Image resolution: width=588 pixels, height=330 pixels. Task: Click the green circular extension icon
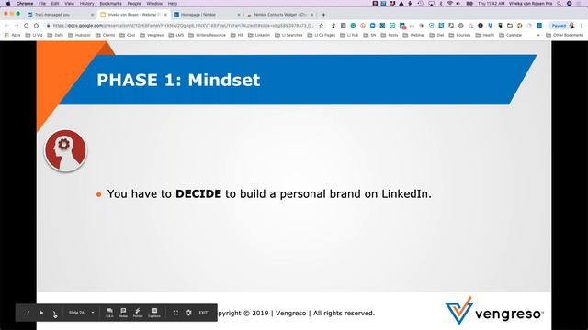353,26
